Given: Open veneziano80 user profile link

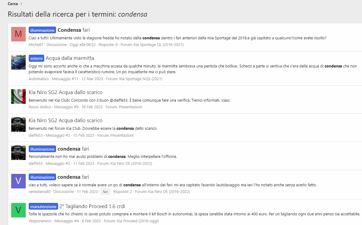Looking at the screenshot, I should click(x=39, y=191).
